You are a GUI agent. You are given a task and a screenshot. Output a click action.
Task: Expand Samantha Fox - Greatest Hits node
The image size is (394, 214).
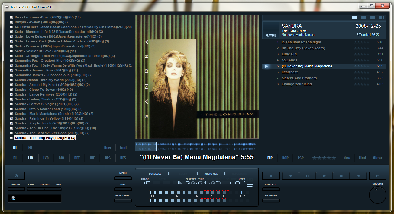click(11, 61)
